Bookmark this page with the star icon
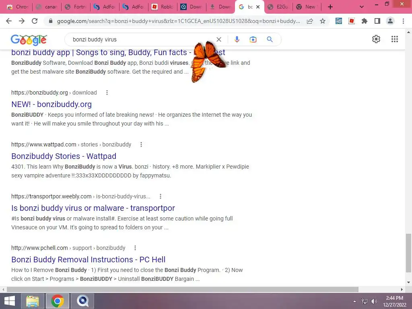Image resolution: width=412 pixels, height=309 pixels. [x=323, y=21]
